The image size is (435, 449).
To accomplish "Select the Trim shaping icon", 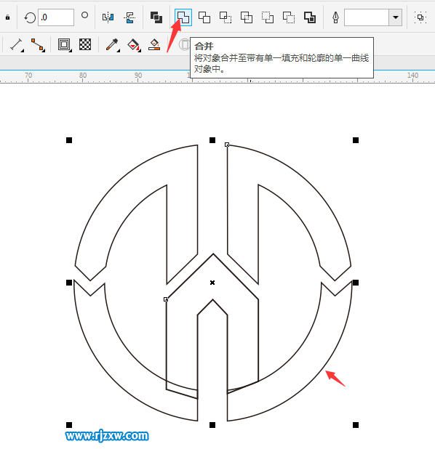I will [204, 17].
